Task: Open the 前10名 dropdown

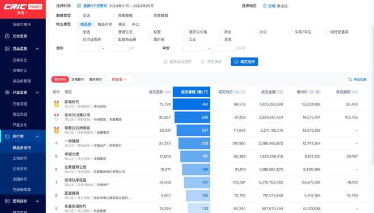Action: click(119, 80)
